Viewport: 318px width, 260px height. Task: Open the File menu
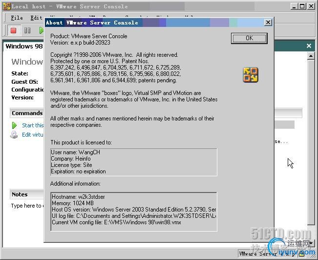tap(17, 18)
